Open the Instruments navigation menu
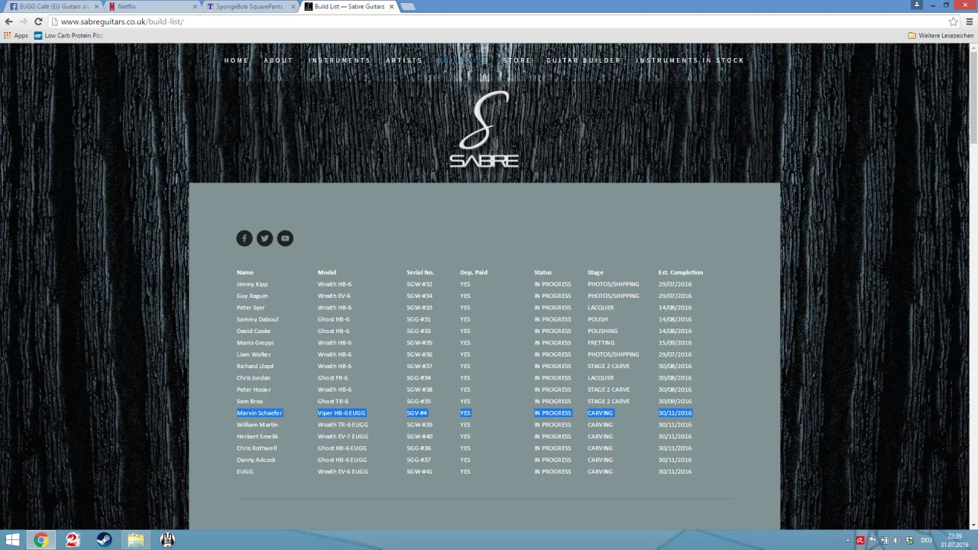Viewport: 978px width, 550px height. [x=340, y=60]
